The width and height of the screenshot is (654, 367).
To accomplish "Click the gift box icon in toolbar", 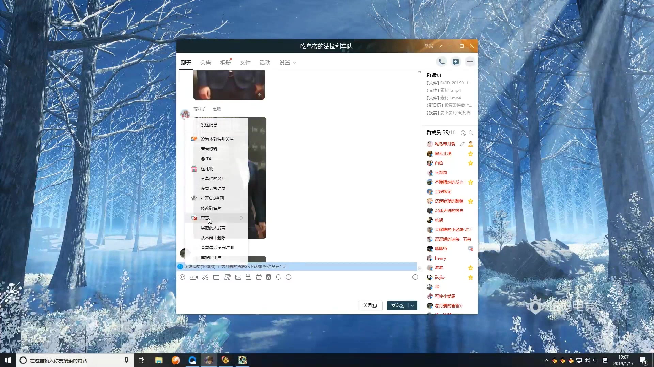I will tap(259, 277).
